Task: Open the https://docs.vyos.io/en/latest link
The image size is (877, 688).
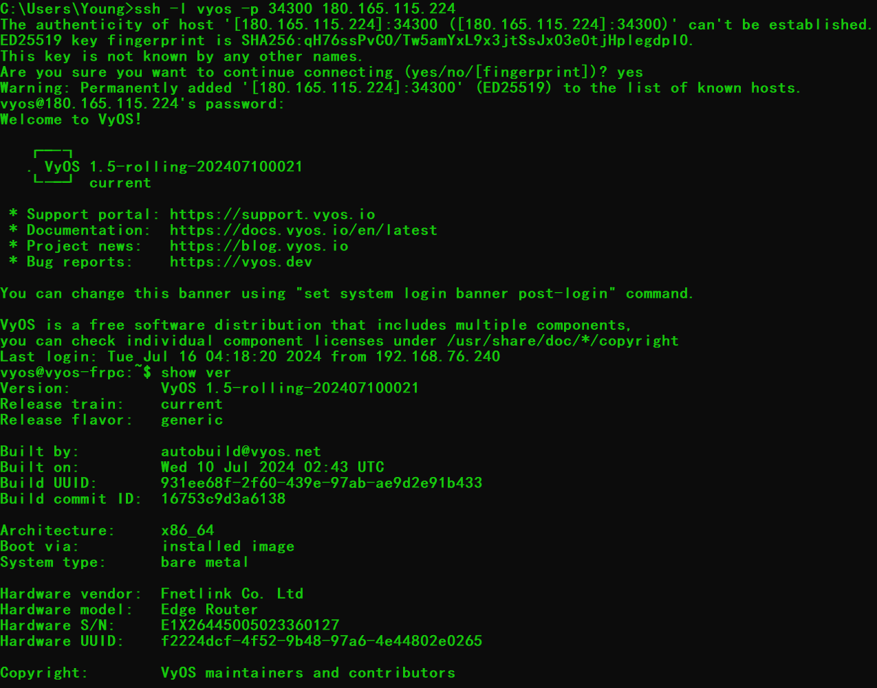Action: pos(303,230)
